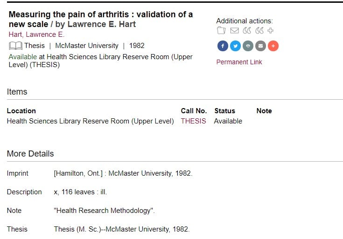Click the folder icon under Additional actions
This screenshot has height=239, width=343.
point(221,30)
